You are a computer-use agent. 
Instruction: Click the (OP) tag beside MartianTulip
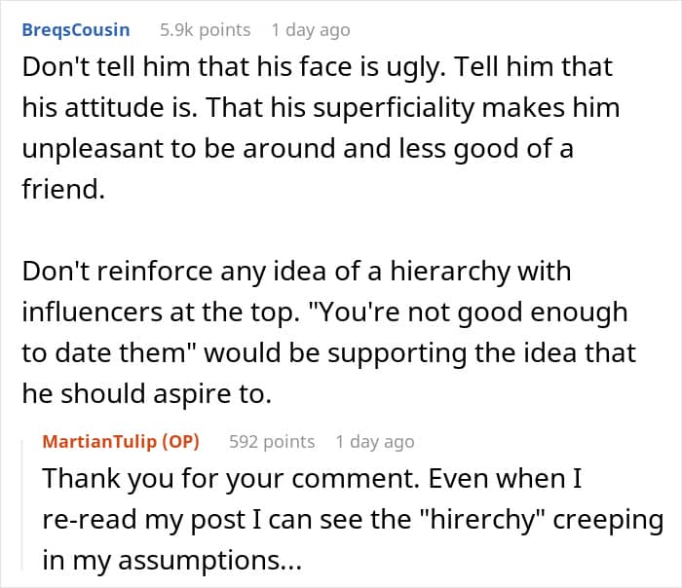click(x=181, y=442)
